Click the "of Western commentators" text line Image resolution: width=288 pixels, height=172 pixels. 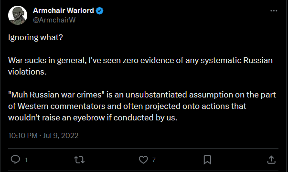(x=127, y=107)
